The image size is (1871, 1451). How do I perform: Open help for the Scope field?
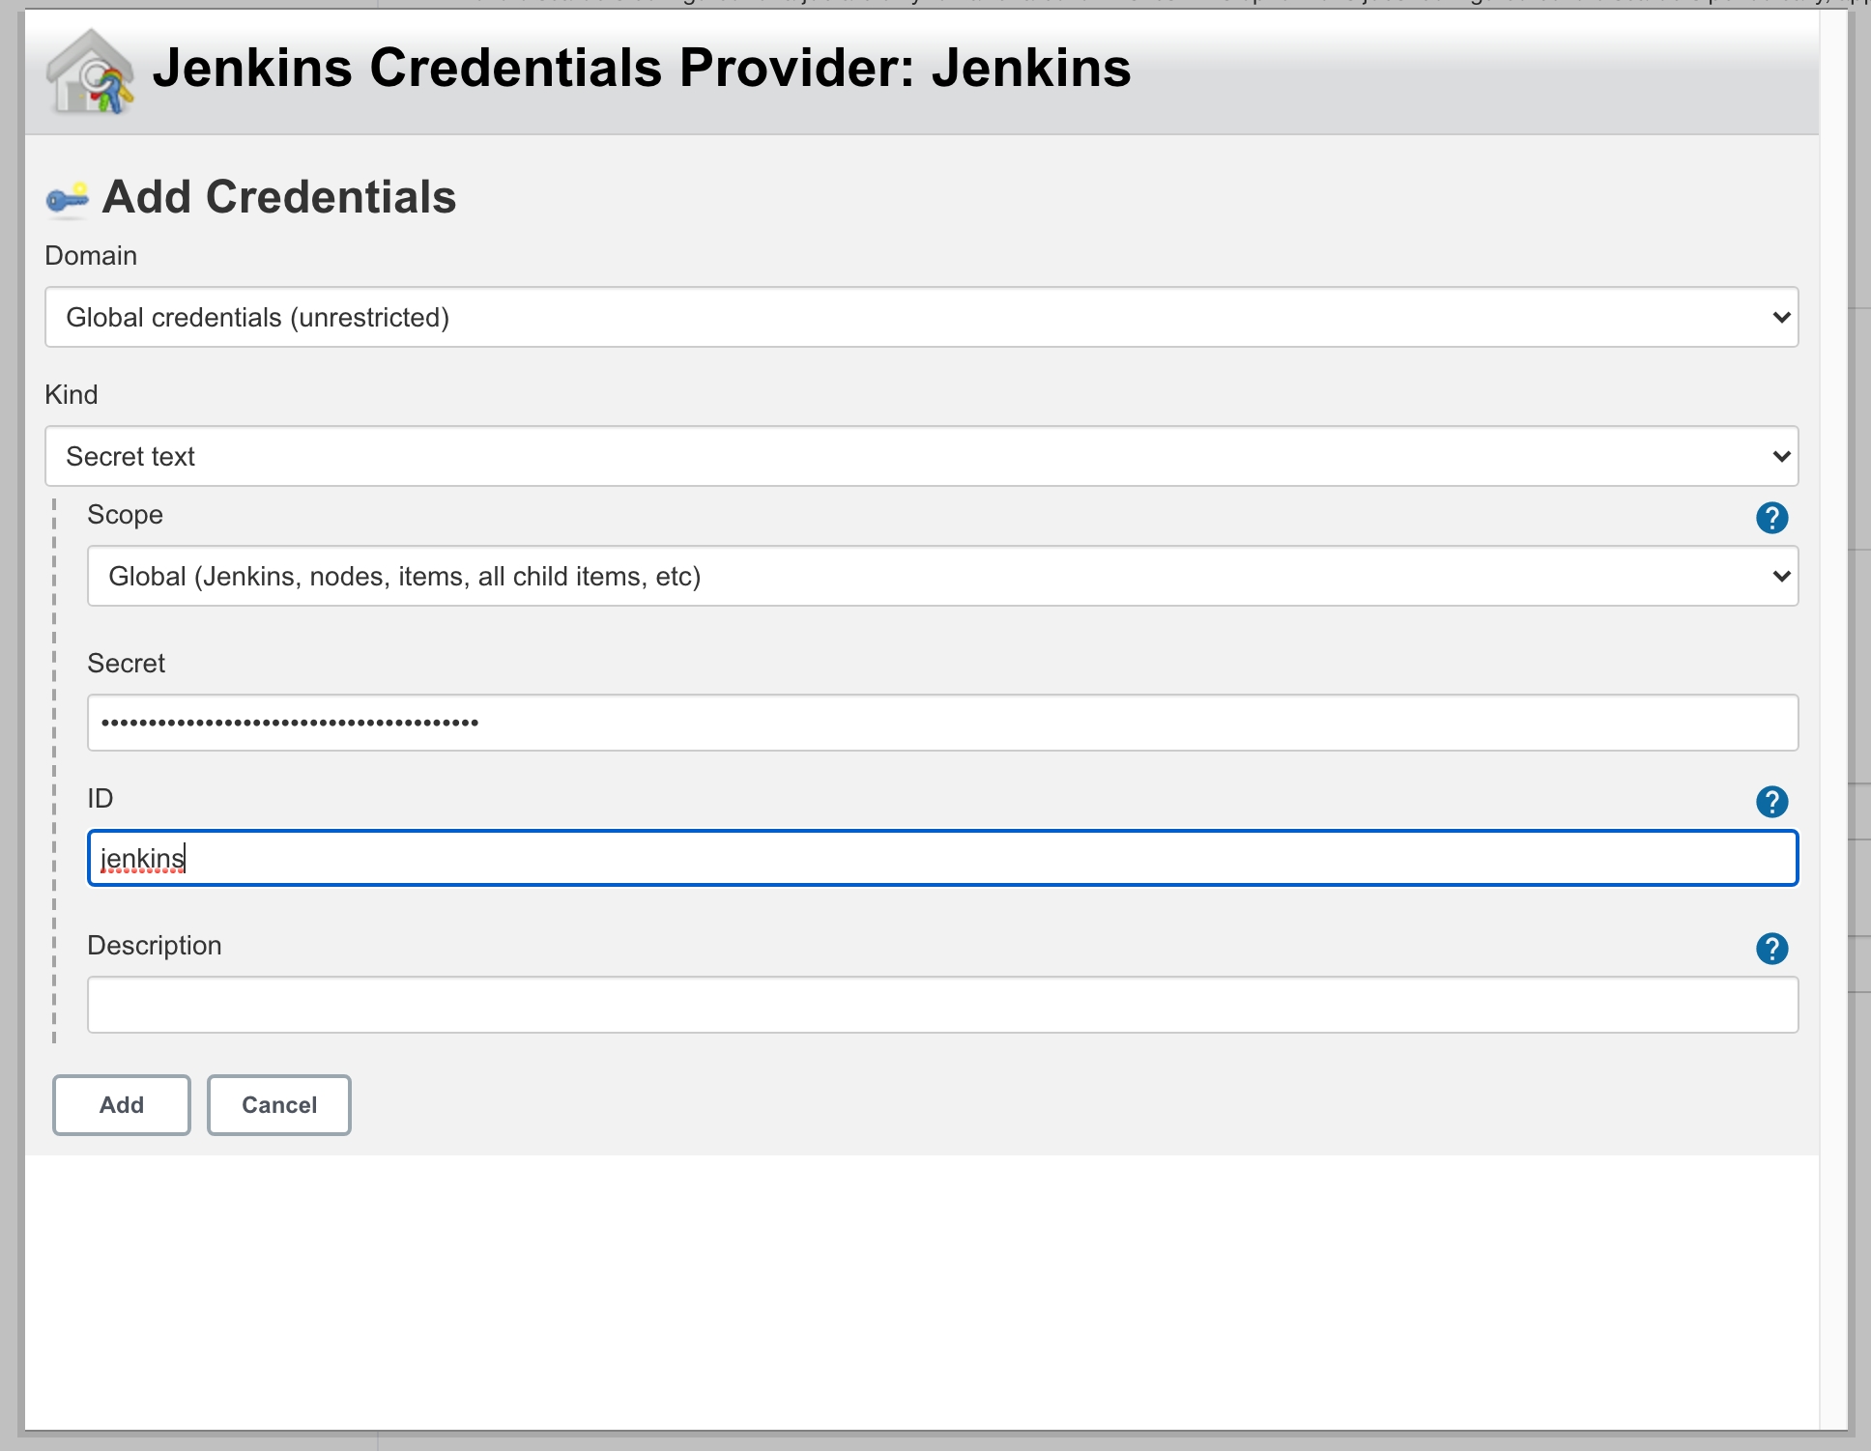pos(1770,518)
